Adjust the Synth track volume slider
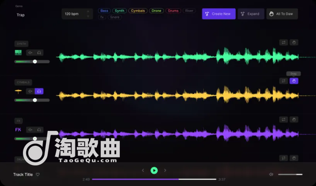The image size is (316, 186). (x=32, y=62)
